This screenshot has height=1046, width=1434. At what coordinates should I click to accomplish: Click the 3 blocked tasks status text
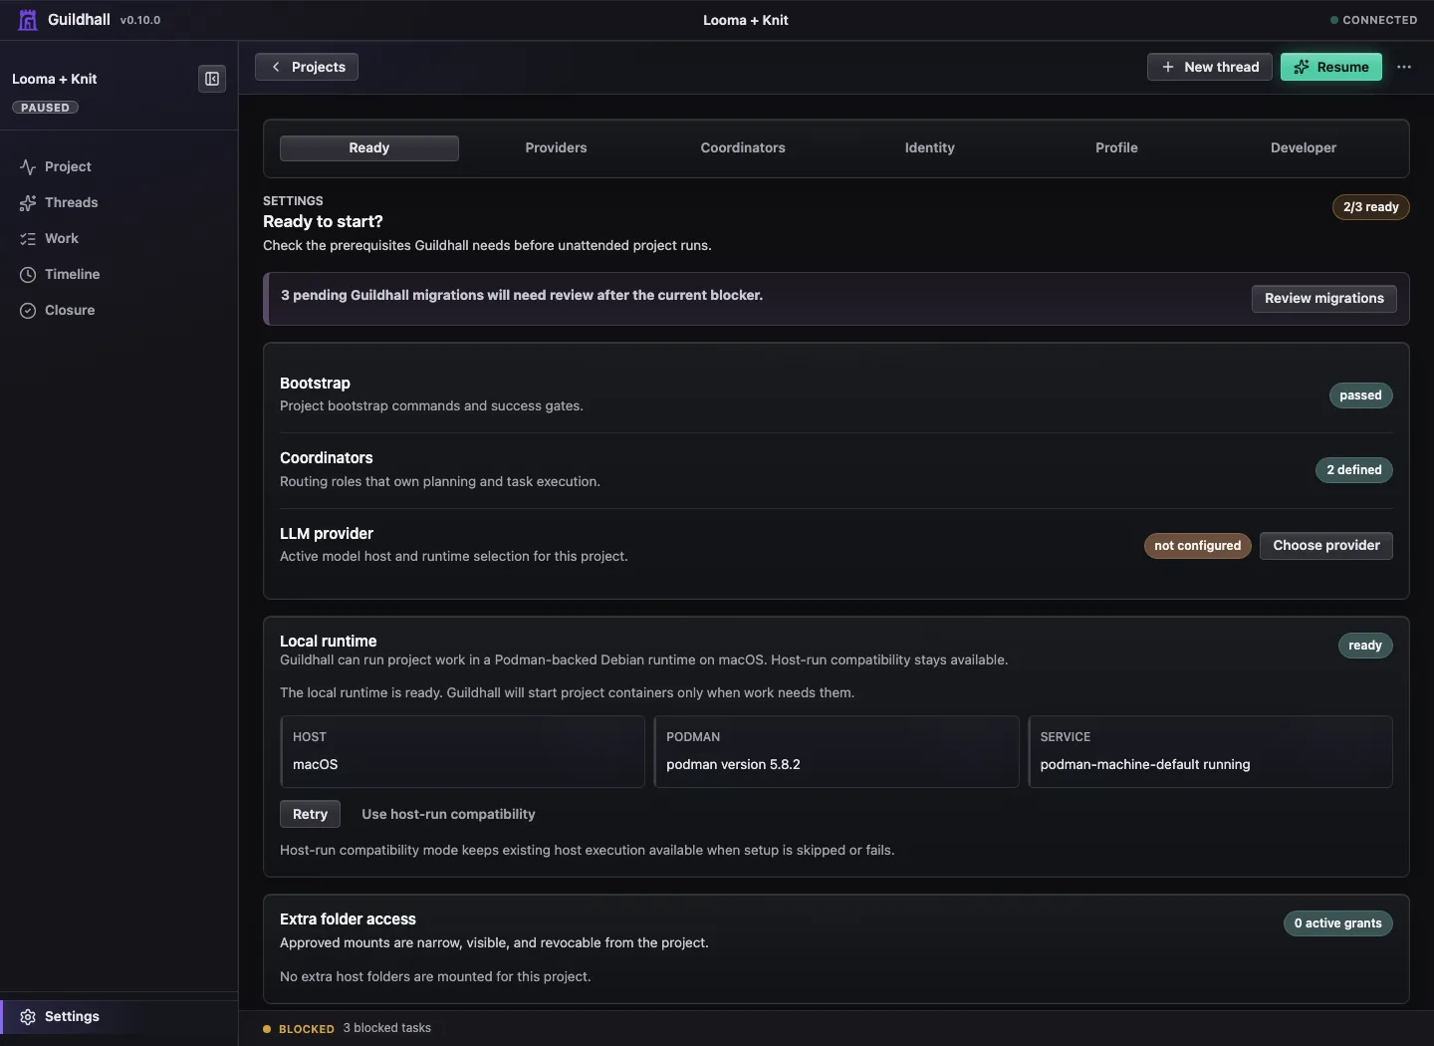pyautogui.click(x=387, y=1028)
